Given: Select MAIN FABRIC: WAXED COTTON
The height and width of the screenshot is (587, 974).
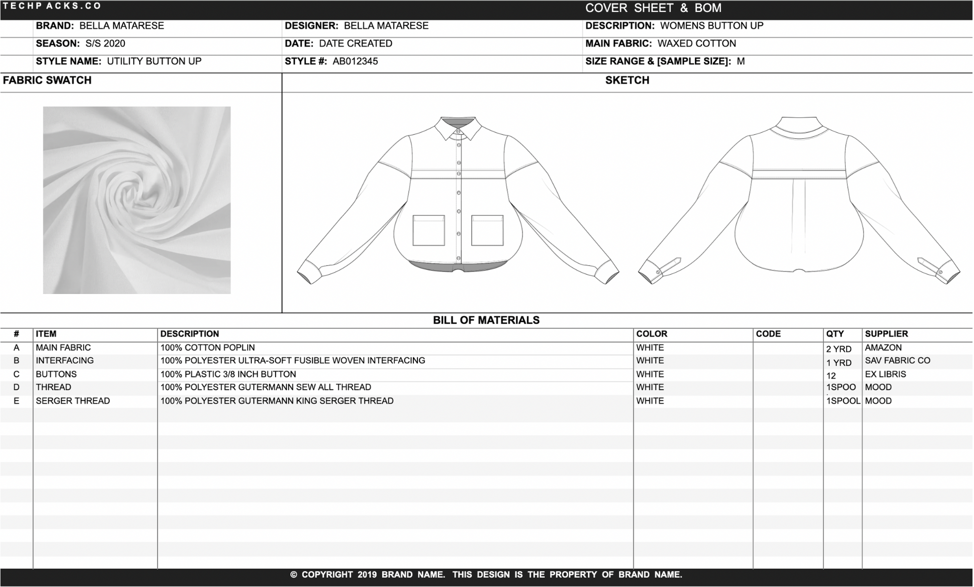Looking at the screenshot, I should click(x=661, y=44).
